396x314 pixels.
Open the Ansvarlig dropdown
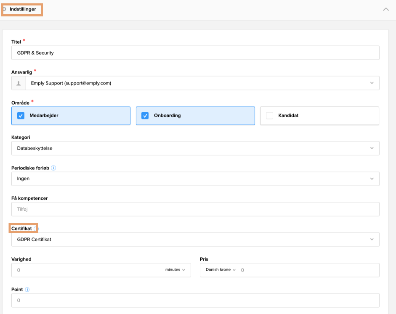click(x=372, y=83)
